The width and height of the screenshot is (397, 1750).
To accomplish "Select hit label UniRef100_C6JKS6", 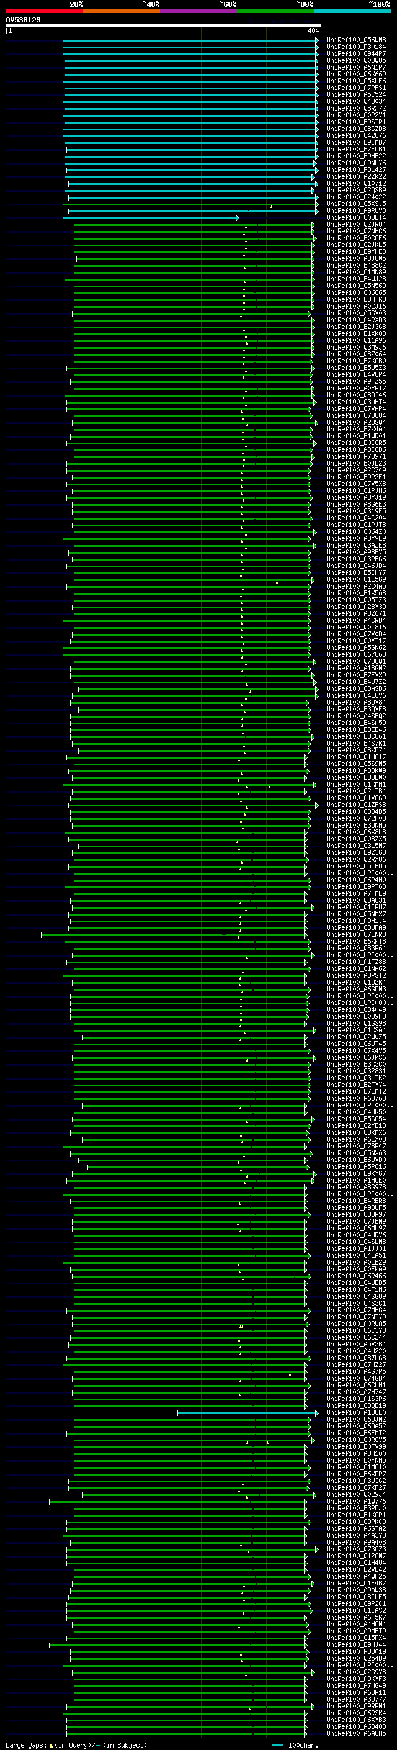I will pyautogui.click(x=356, y=1057).
